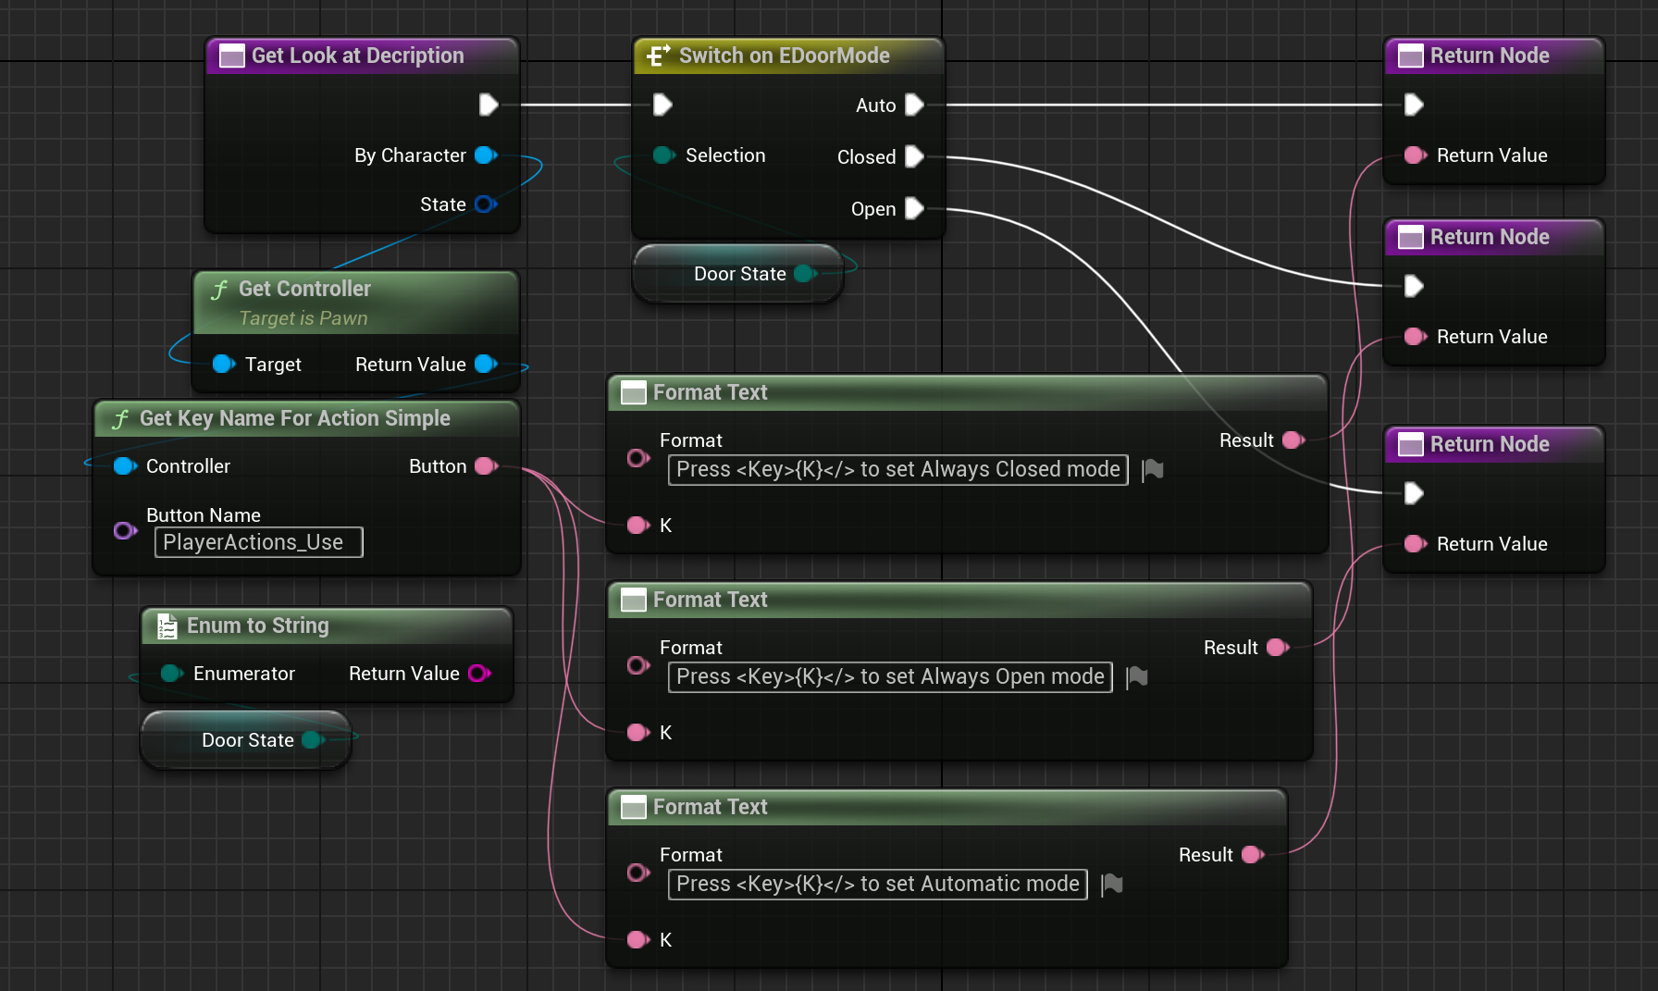The width and height of the screenshot is (1658, 991).
Task: Edit the 'to set Always Open mode' format field
Action: (x=890, y=676)
